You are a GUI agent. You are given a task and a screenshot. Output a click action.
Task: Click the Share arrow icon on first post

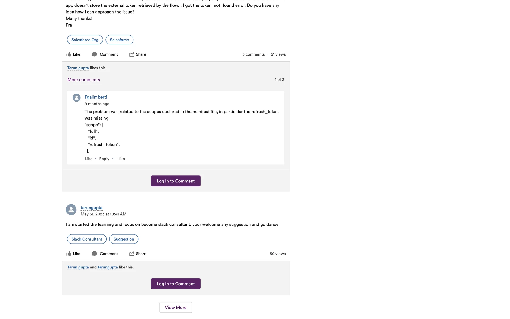[x=132, y=54]
